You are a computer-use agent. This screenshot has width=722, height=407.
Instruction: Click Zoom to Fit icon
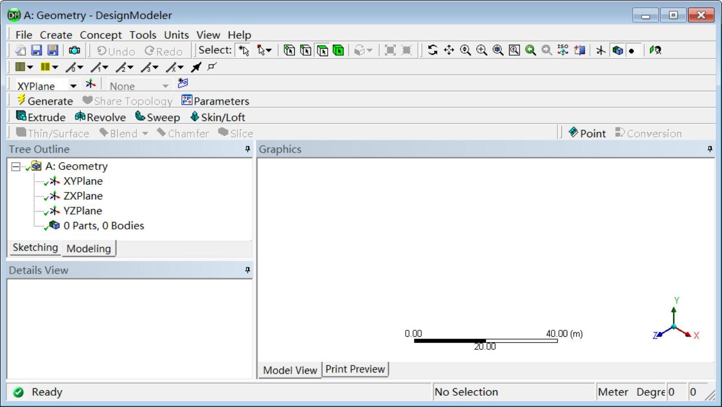pyautogui.click(x=498, y=50)
